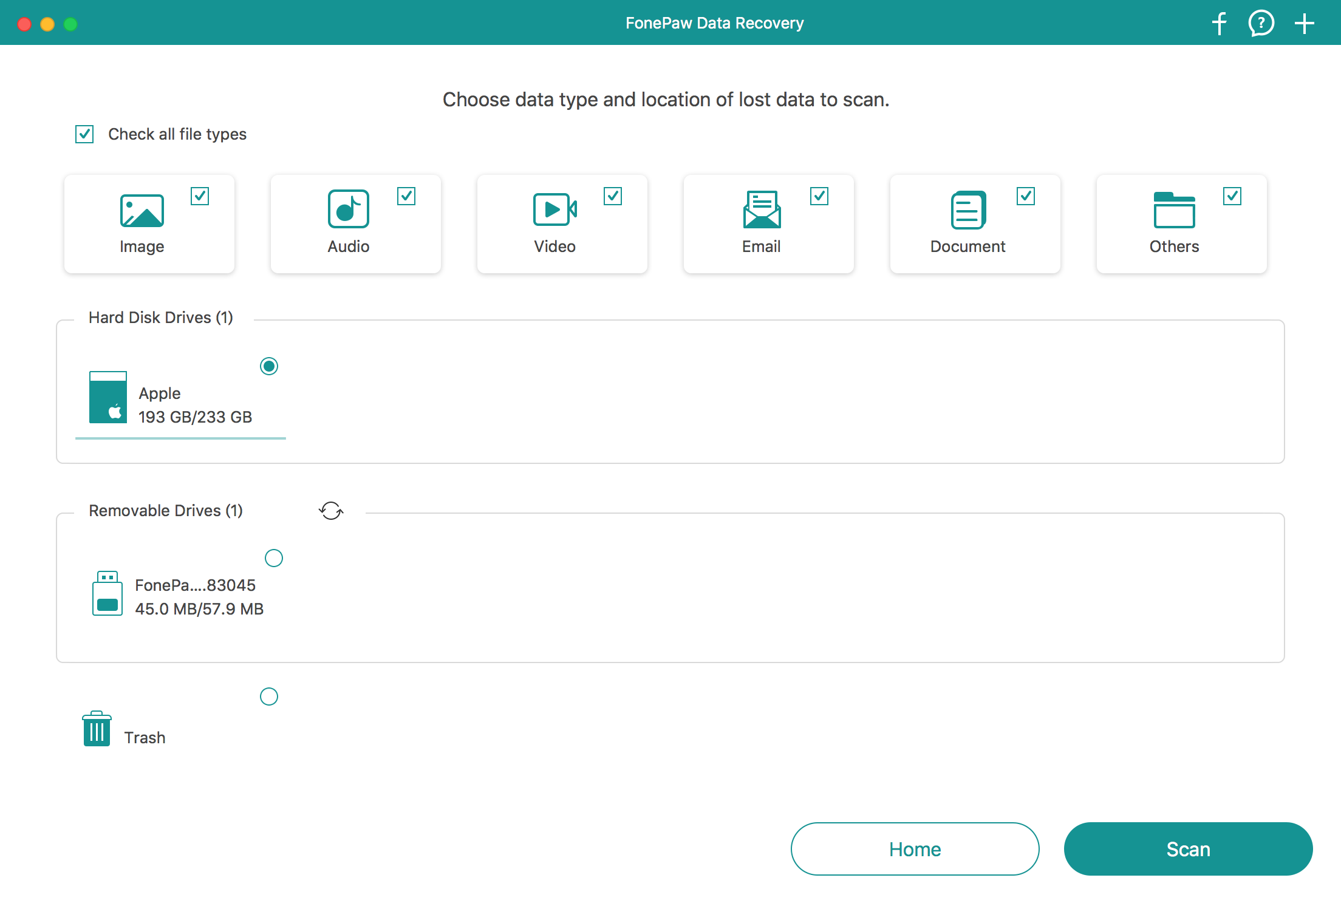Viewport: 1341px width, 906px height.
Task: Select the Apple drive radio button
Action: 269,366
